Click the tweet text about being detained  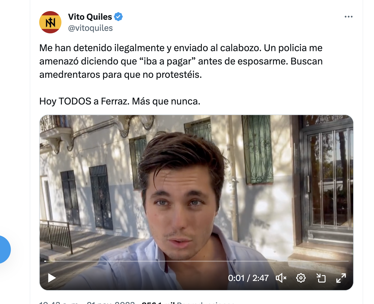click(x=181, y=61)
